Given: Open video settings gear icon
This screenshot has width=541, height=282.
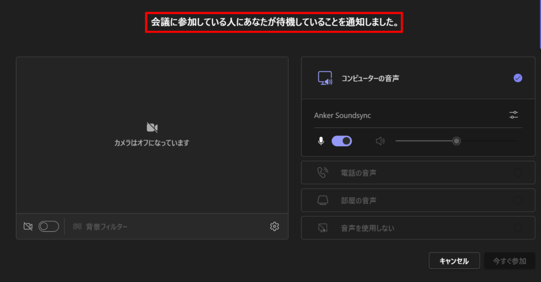Looking at the screenshot, I should tap(274, 227).
